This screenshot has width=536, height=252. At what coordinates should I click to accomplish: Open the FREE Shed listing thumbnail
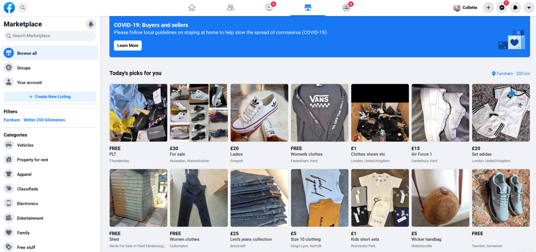pos(138,198)
